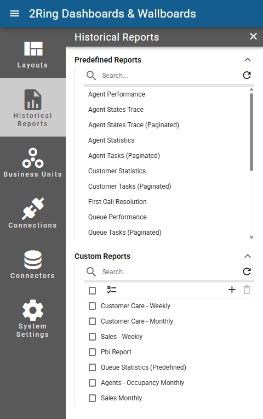Image resolution: width=263 pixels, height=419 pixels.
Task: Open Agents - Occupancy Monthly custom report
Action: 142,383
